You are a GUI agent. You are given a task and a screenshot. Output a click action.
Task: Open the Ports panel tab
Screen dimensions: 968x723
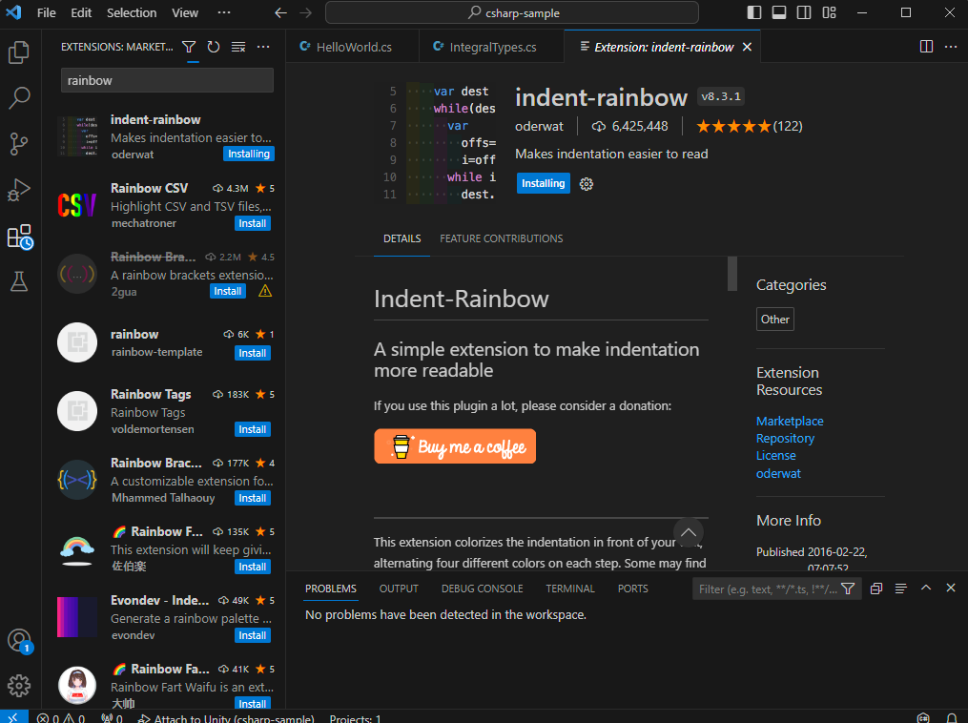(633, 589)
